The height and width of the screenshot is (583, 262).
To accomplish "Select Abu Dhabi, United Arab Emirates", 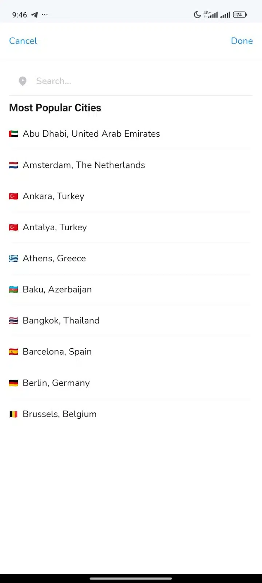I will tap(131, 134).
